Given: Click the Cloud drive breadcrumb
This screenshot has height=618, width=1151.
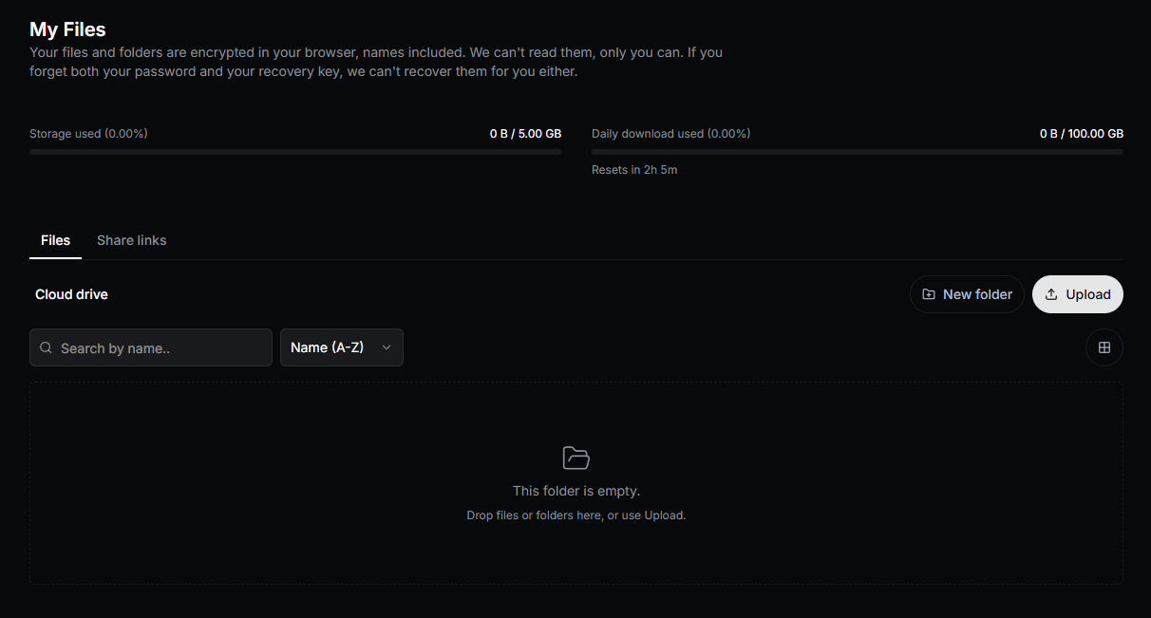Looking at the screenshot, I should [71, 294].
